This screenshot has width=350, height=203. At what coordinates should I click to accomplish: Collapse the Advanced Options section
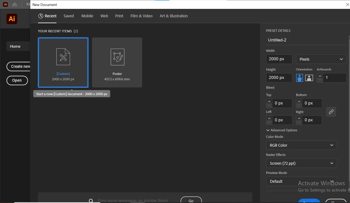pos(282,130)
